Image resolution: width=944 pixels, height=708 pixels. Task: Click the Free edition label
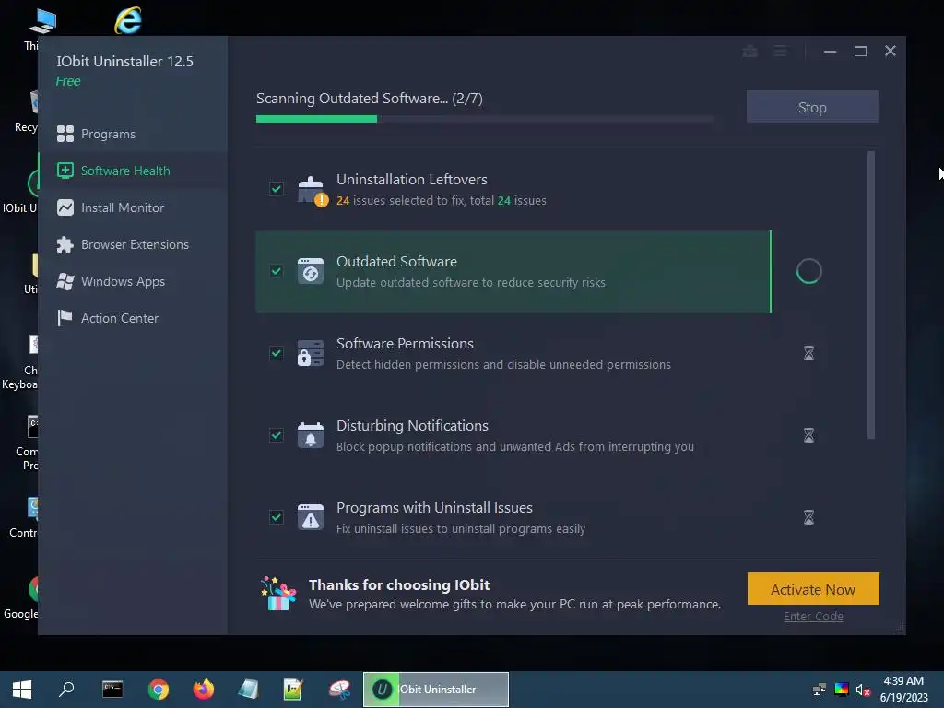pyautogui.click(x=68, y=81)
